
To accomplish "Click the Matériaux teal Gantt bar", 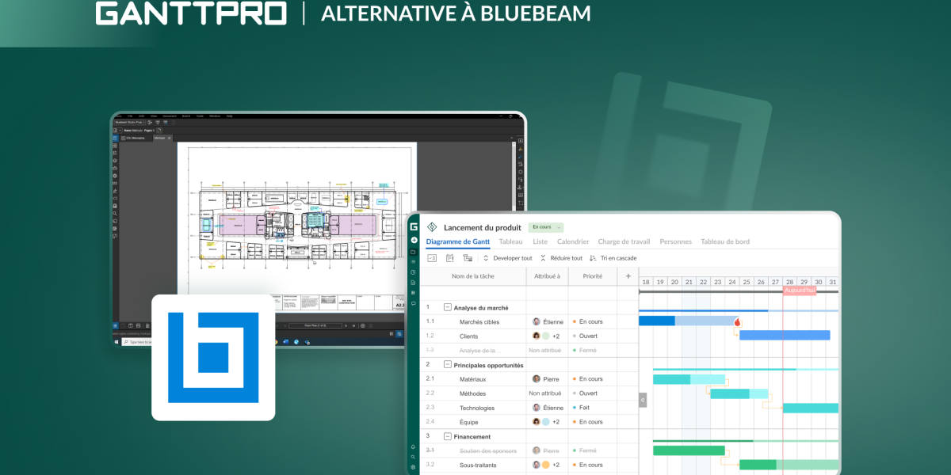I will [x=689, y=379].
